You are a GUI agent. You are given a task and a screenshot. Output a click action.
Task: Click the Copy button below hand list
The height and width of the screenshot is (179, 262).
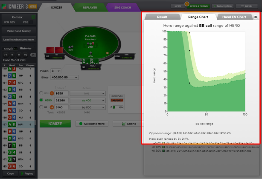[10, 173]
